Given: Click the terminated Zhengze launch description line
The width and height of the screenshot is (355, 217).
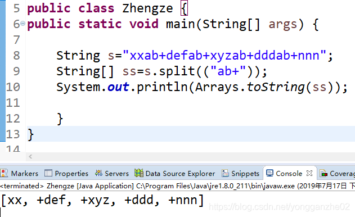Looking at the screenshot, I should [x=178, y=186].
